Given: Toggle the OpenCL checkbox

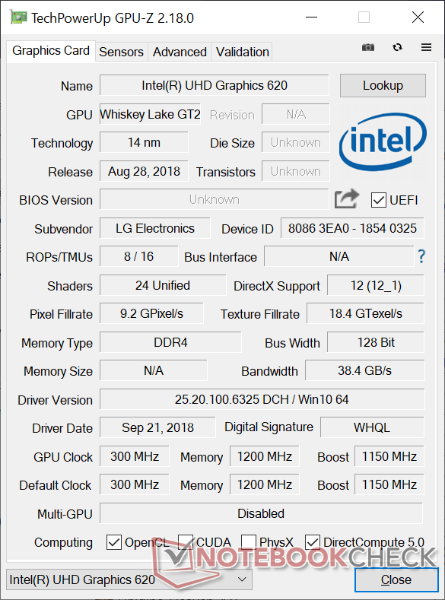Looking at the screenshot, I should coord(113,542).
